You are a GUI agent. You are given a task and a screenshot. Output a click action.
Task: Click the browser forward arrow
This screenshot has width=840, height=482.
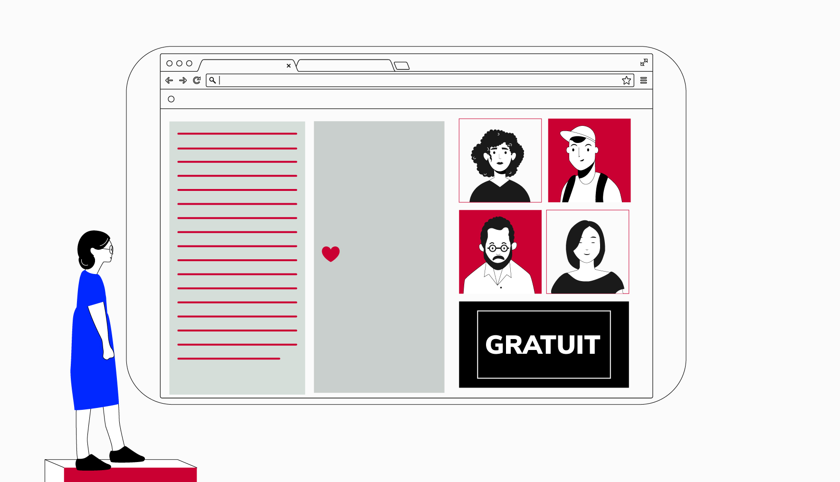point(183,80)
